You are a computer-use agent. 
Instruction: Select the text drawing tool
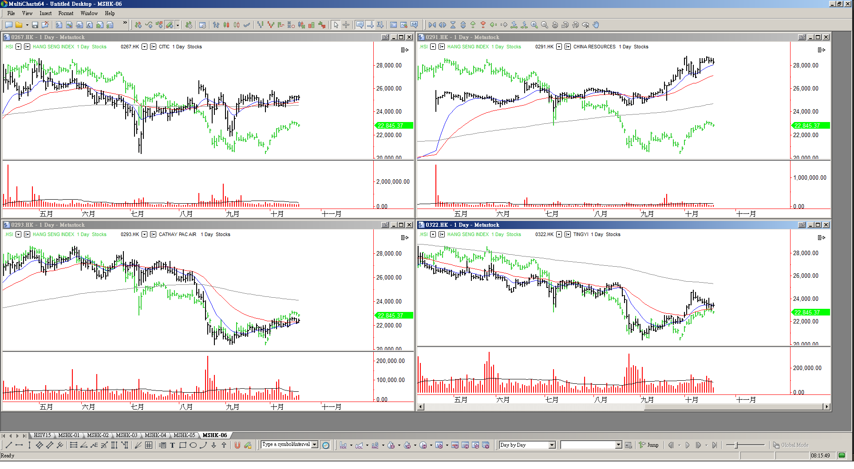tap(172, 445)
